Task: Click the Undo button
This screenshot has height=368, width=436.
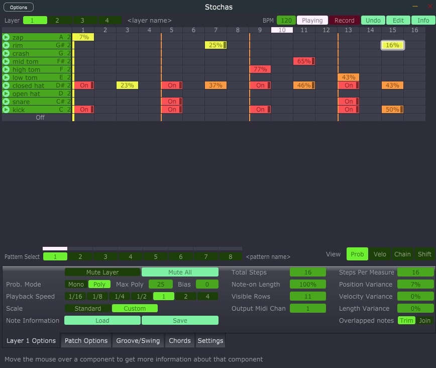Action: [x=373, y=20]
